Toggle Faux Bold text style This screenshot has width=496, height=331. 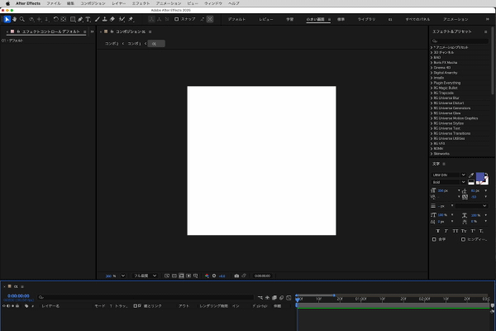pyautogui.click(x=438, y=231)
